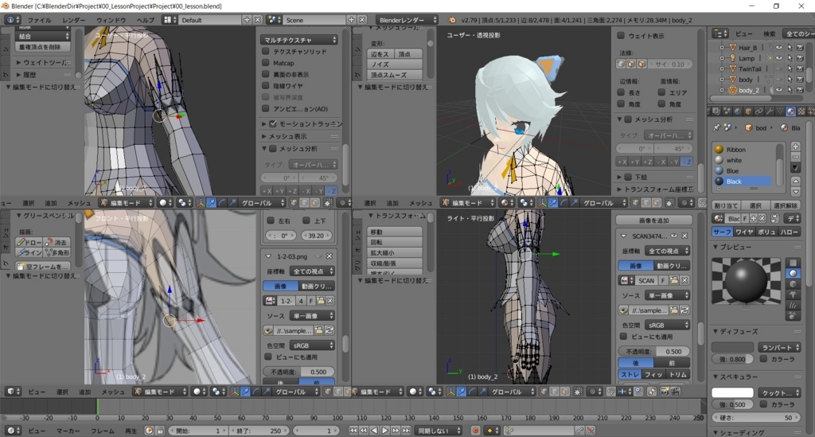This screenshot has width=815, height=437.
Task: Open the ウィンドウ menu
Action: [x=111, y=20]
